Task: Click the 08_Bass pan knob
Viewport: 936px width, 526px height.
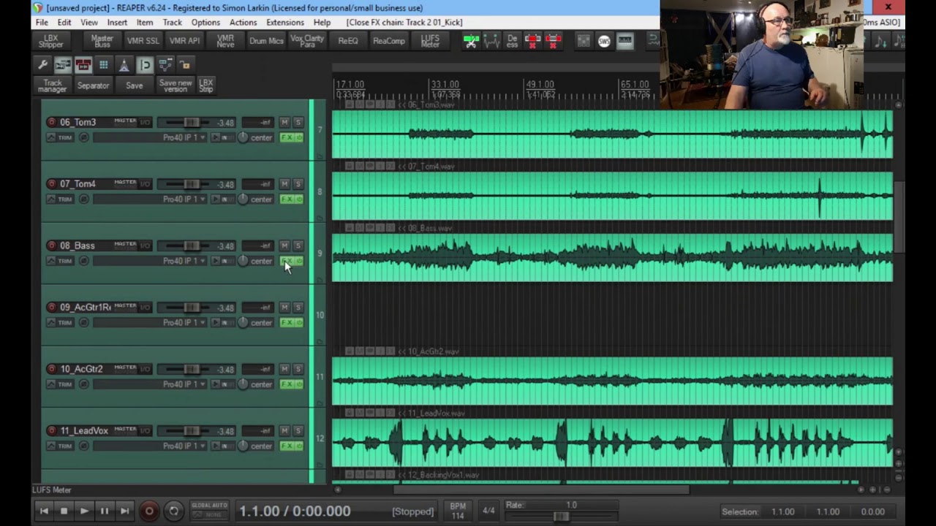Action: point(242,261)
